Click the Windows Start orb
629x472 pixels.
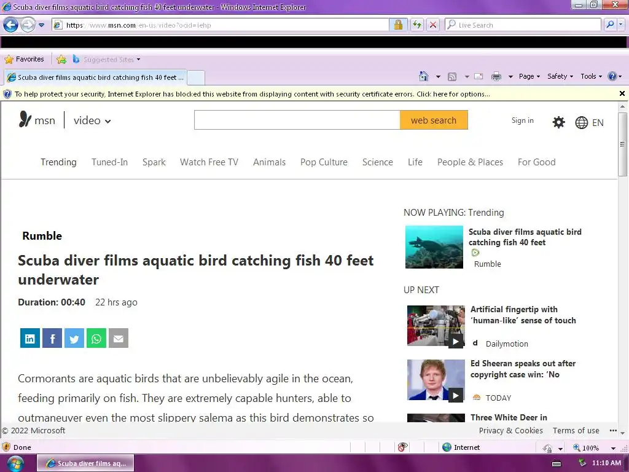click(x=15, y=463)
